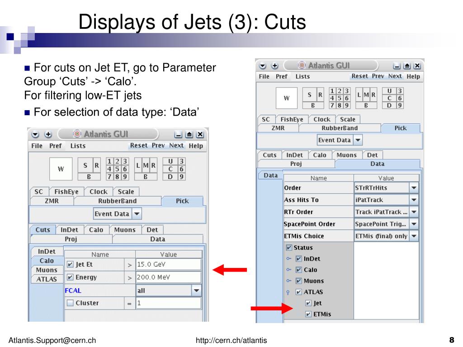Image resolution: width=463 pixels, height=347 pixels.
Task: Click the plus icon in right Atlantis GUI title bar
Action: [274, 66]
